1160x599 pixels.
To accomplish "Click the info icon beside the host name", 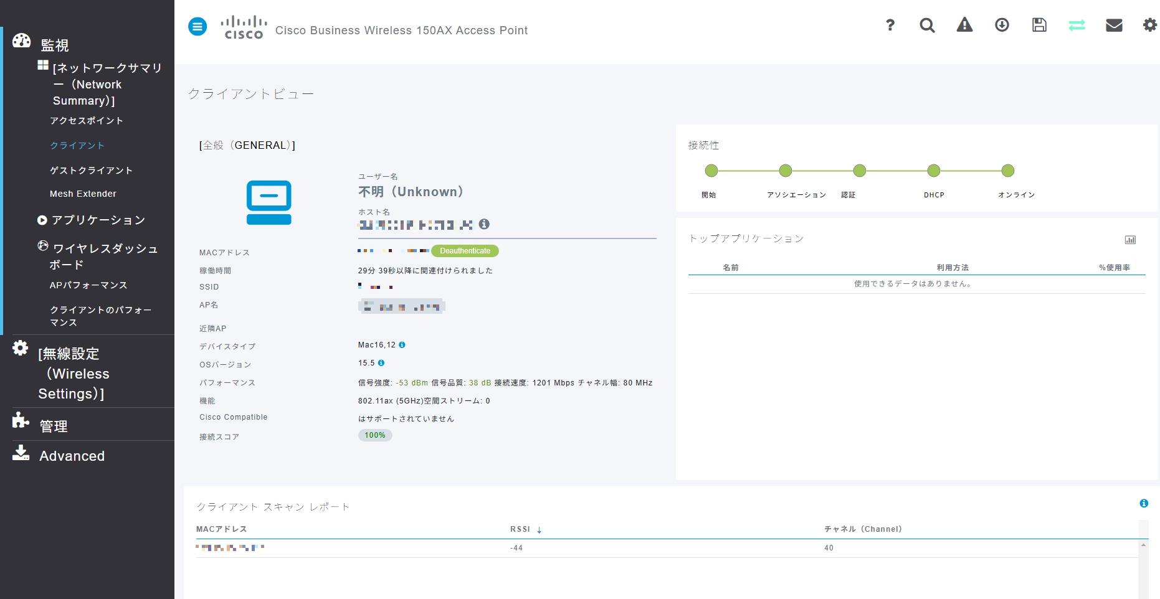I will pos(484,224).
